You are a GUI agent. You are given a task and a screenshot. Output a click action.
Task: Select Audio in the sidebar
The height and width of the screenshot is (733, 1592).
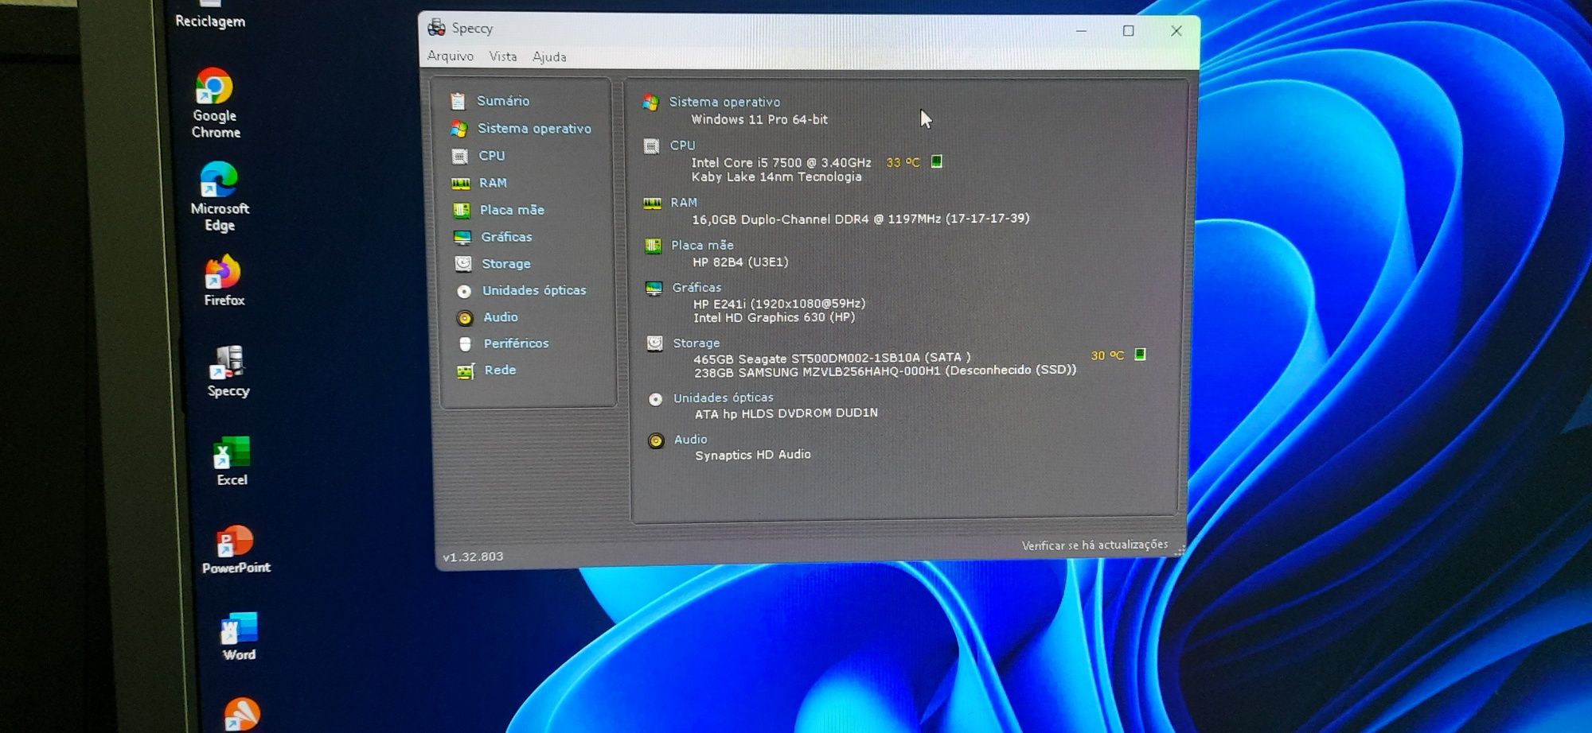pos(501,317)
